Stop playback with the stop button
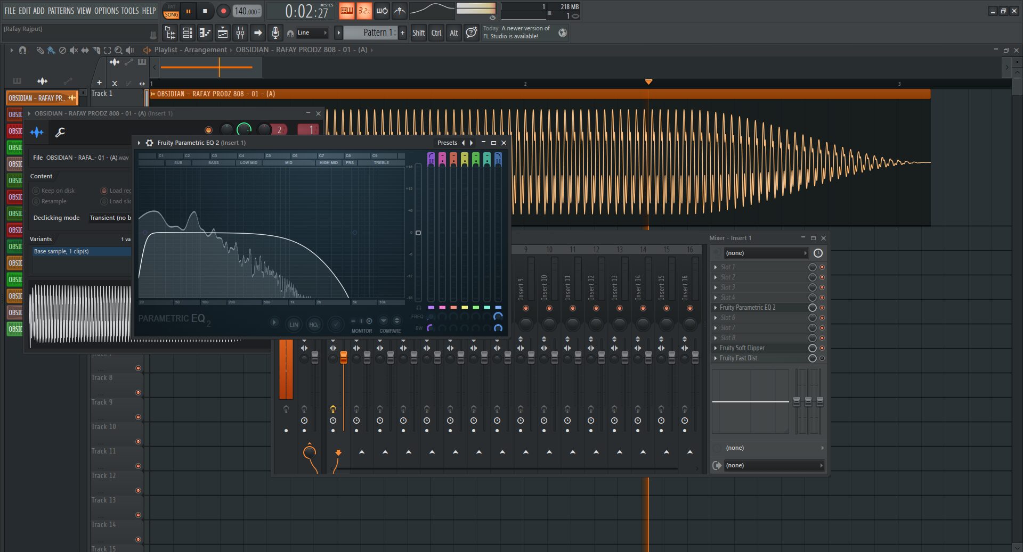The image size is (1023, 552). coord(205,11)
